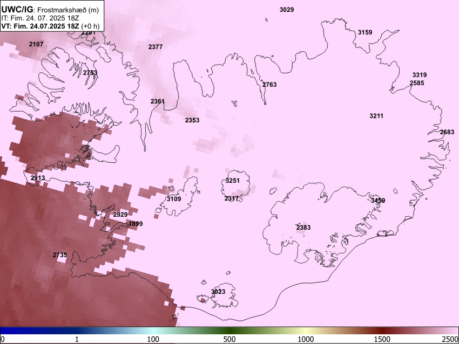The width and height of the screenshot is (459, 344).
Task: Click the map value 2735
Action: point(60,255)
